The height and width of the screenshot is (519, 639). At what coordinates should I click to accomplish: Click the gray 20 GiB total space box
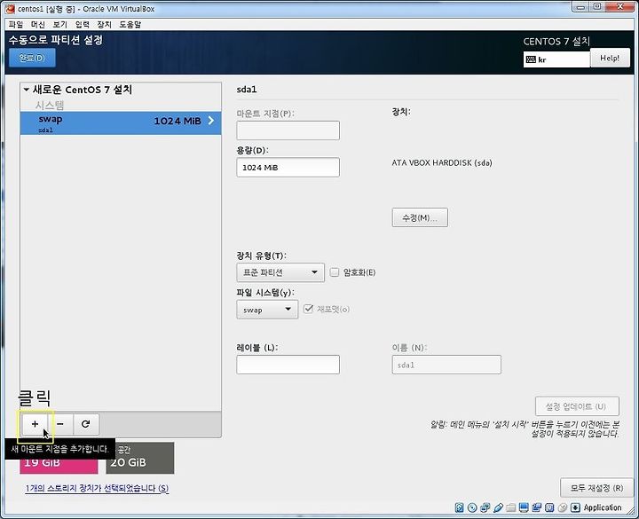[x=140, y=459]
